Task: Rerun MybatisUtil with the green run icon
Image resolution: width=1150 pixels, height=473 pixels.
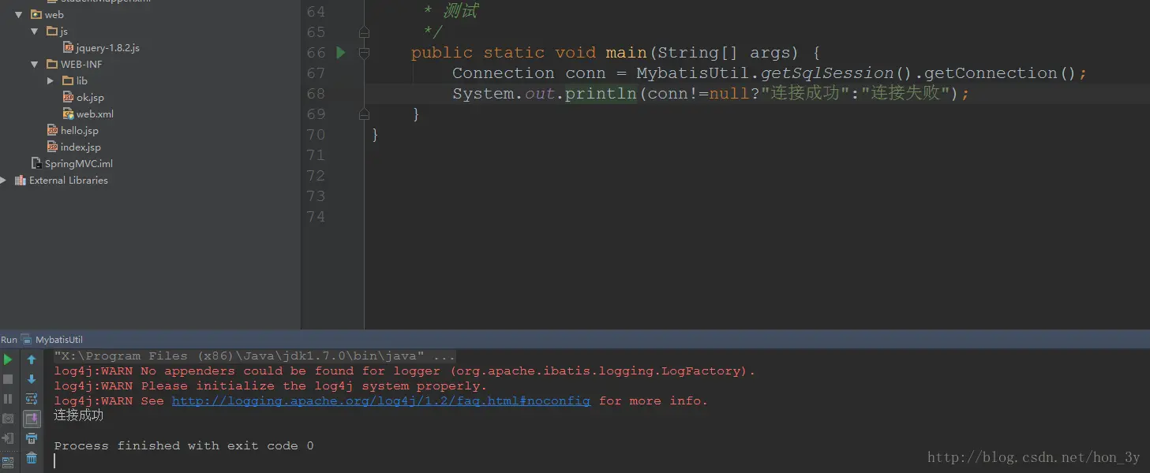Action: click(8, 359)
